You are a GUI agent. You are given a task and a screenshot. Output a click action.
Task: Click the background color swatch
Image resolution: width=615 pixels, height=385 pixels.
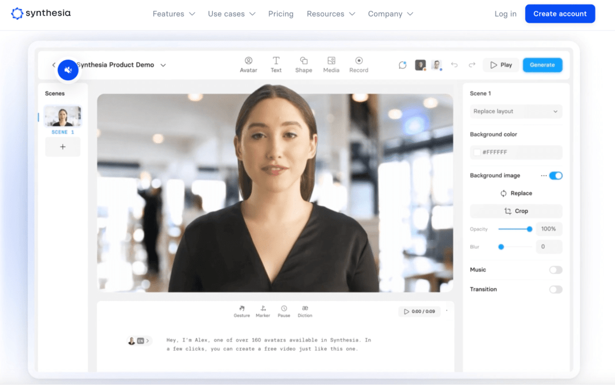(x=477, y=152)
